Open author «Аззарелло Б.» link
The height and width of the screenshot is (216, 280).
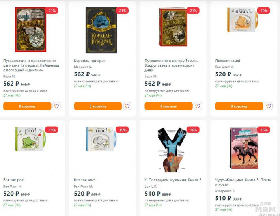(226, 191)
